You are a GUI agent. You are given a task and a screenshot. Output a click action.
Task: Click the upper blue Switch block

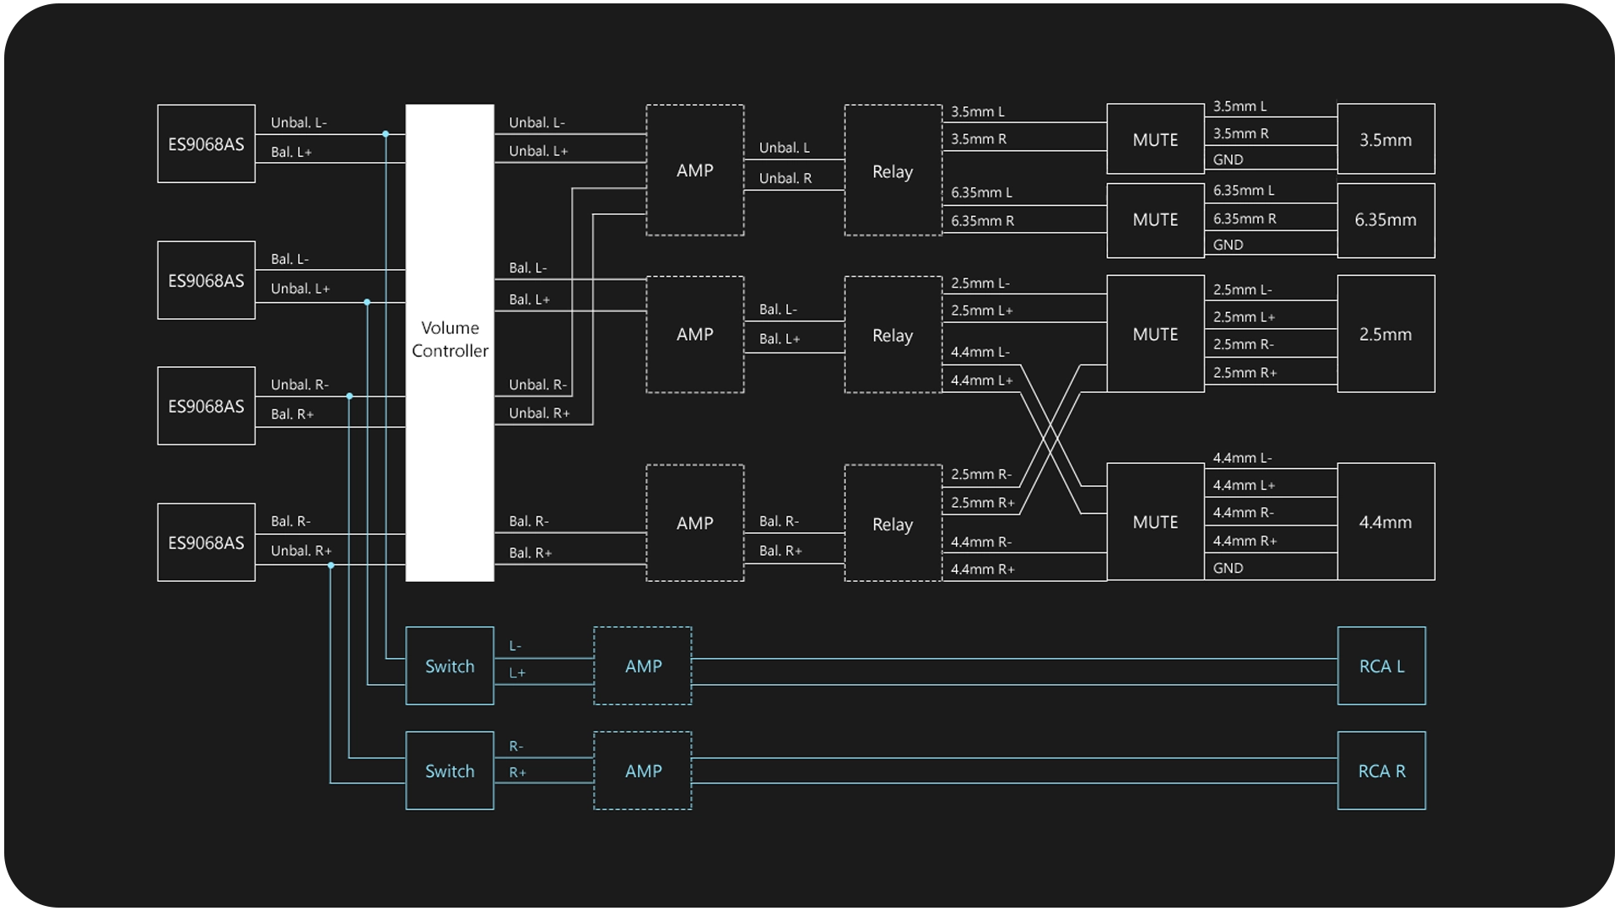450,666
